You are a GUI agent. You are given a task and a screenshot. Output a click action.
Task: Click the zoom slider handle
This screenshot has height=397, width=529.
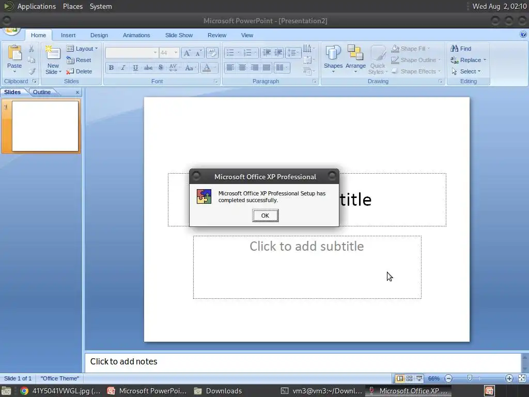pos(470,378)
